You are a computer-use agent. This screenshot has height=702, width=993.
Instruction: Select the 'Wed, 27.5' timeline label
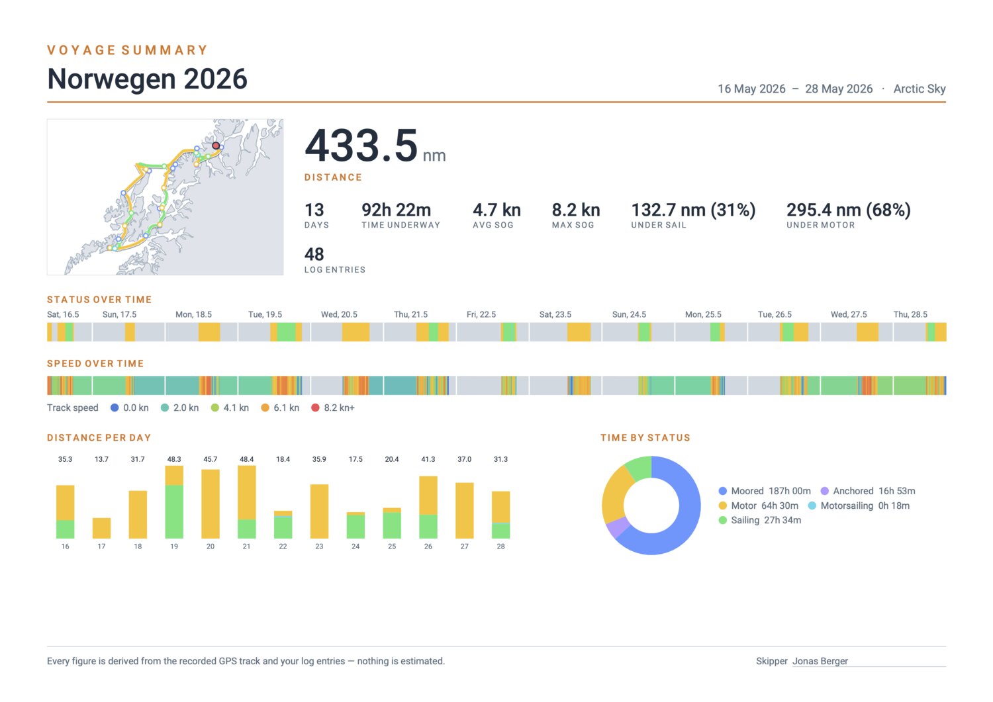coord(849,314)
